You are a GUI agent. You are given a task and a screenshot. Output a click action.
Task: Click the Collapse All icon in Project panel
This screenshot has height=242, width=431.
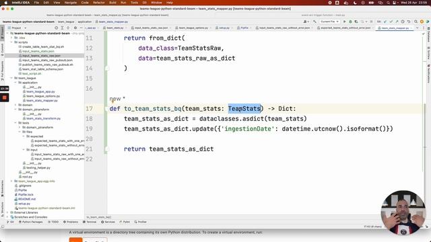pyautogui.click(x=68, y=28)
